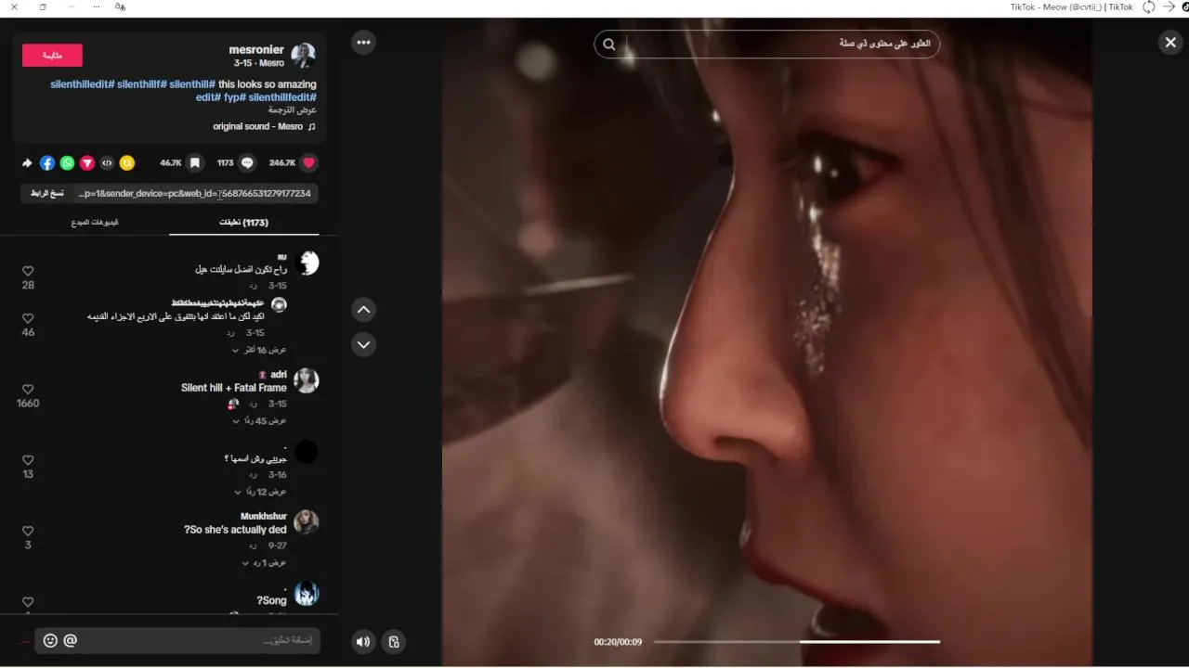Open more share options with the arrow icon
Image resolution: width=1189 pixels, height=668 pixels.
(28, 162)
